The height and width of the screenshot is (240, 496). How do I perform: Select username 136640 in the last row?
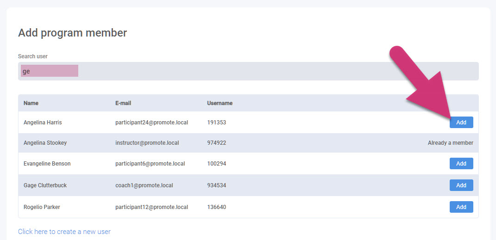(x=216, y=207)
